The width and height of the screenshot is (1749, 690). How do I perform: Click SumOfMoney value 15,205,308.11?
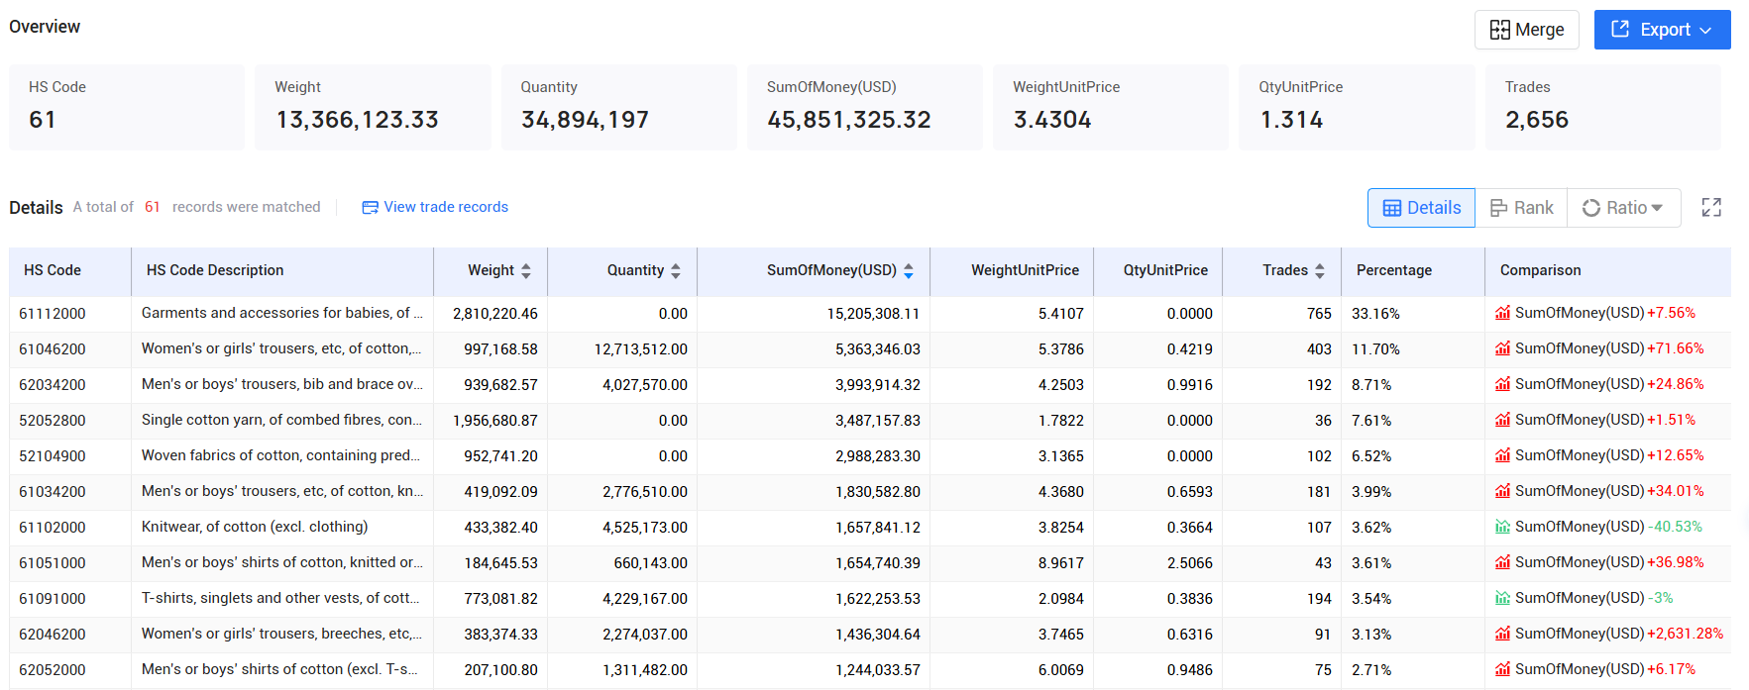(x=873, y=314)
